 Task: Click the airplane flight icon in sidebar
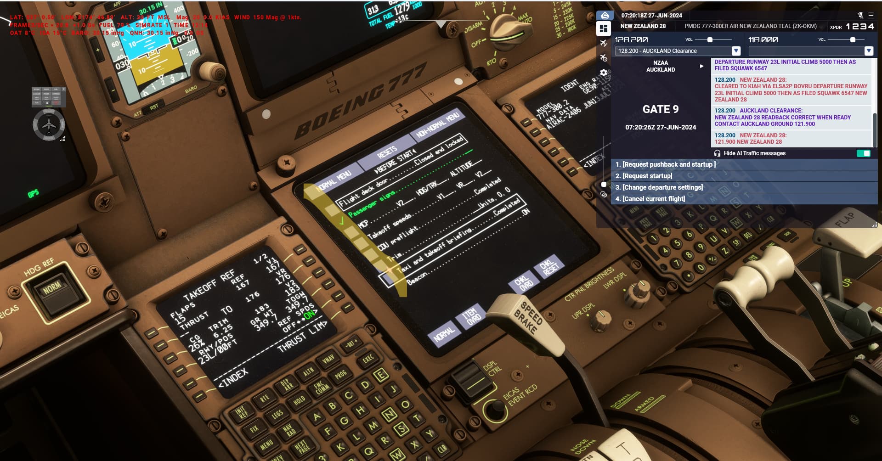[x=604, y=43]
